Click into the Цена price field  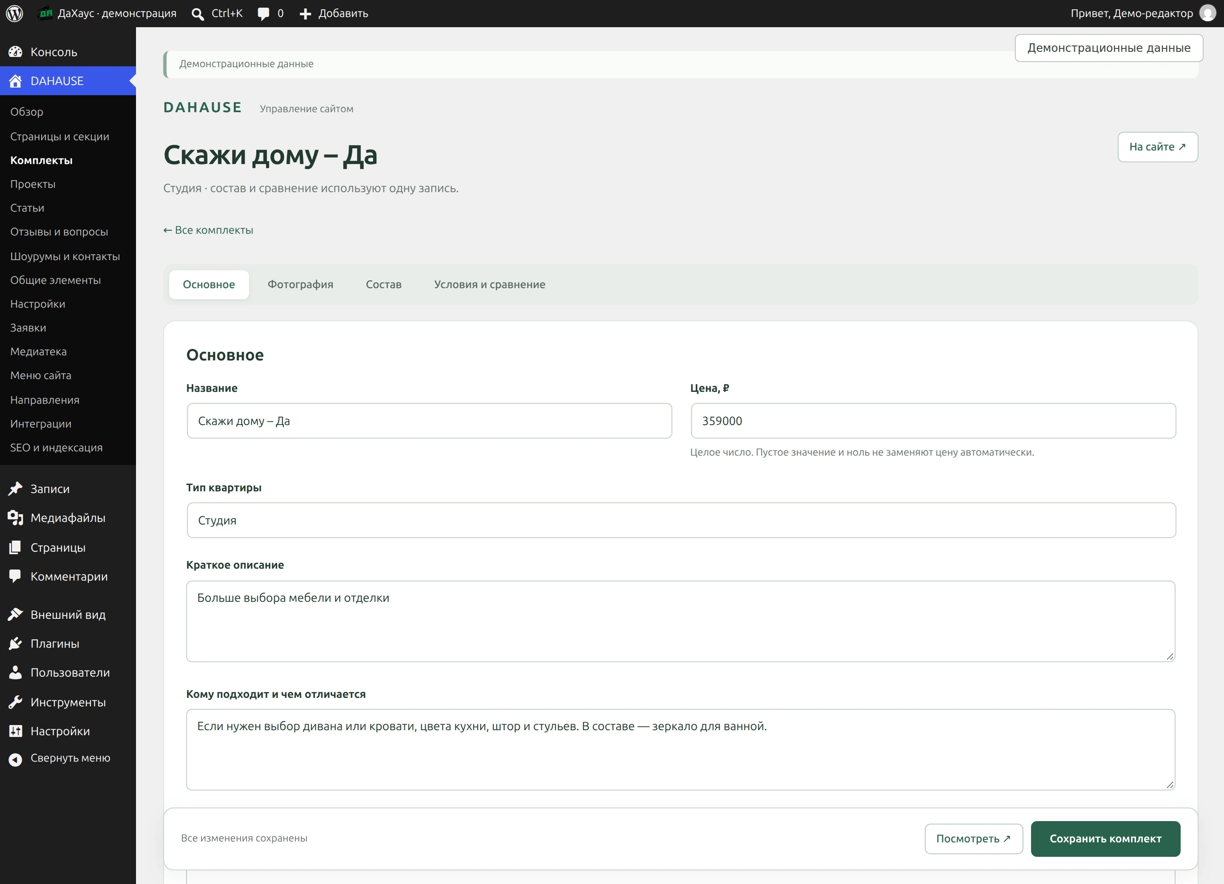pos(933,421)
